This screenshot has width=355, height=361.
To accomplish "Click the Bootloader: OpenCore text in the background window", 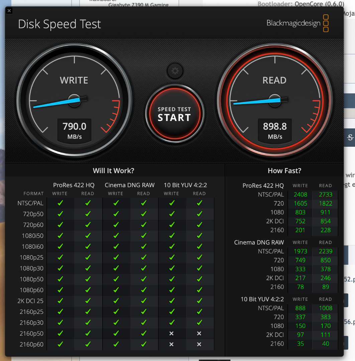I will point(301,4).
